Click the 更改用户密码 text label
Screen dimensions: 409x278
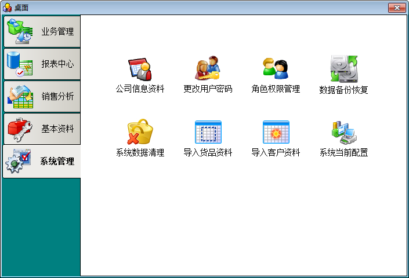tap(208, 89)
